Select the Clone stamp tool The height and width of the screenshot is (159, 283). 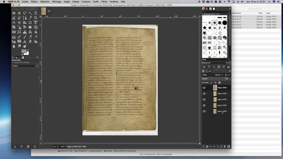(25, 42)
